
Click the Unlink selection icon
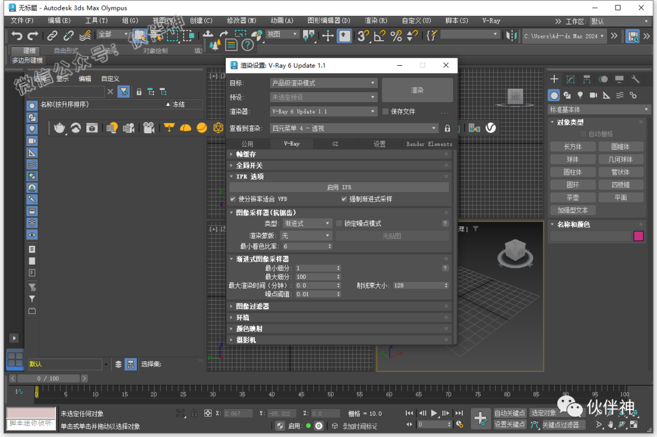(68, 36)
